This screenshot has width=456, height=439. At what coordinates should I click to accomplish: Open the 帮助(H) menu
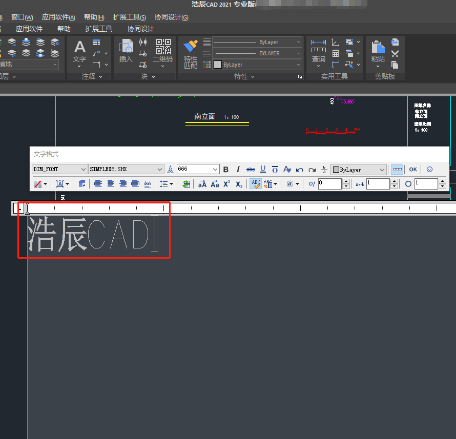tap(94, 17)
